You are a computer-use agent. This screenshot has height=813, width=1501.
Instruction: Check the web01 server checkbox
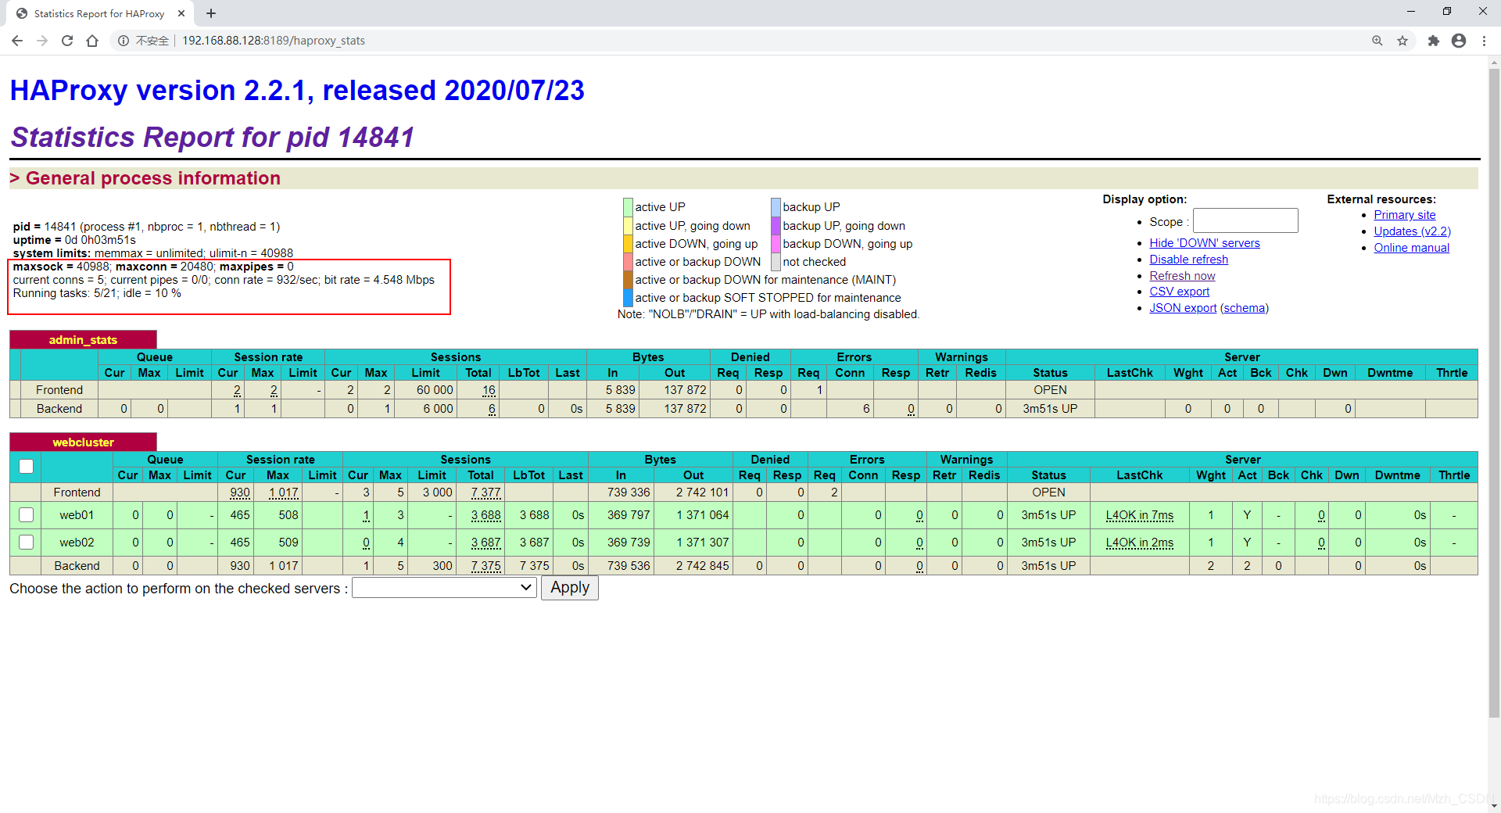click(x=26, y=515)
